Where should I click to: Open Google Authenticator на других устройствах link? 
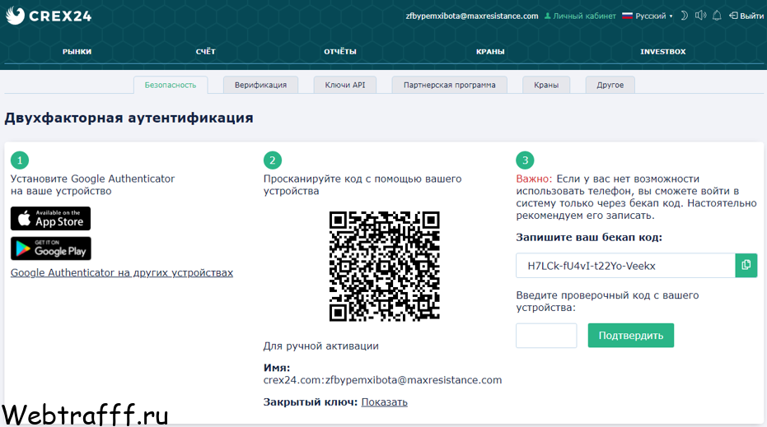[122, 272]
